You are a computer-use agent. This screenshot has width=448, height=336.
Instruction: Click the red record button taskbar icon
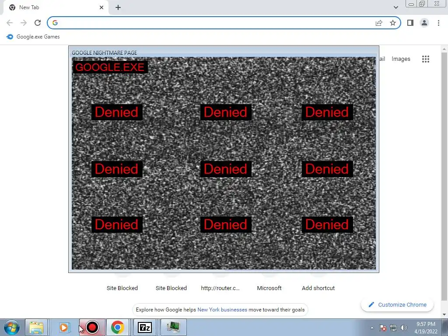pos(92,327)
